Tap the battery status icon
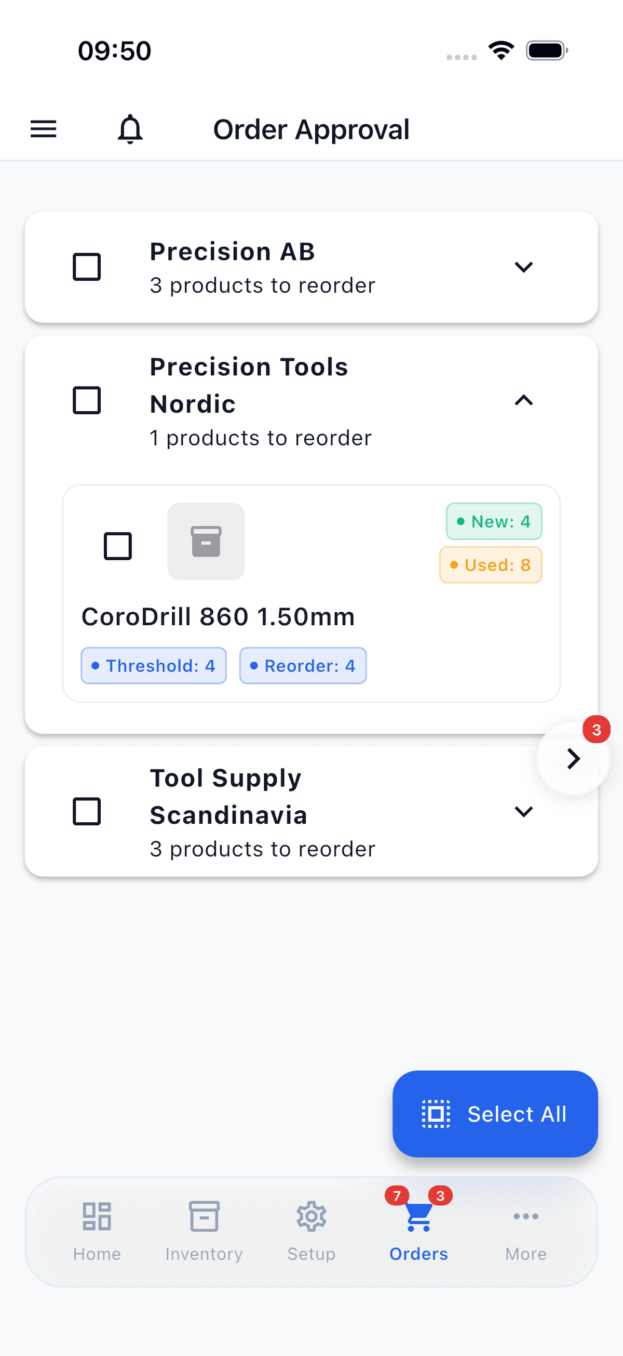Screen dimensions: 623x1356 click(x=547, y=50)
